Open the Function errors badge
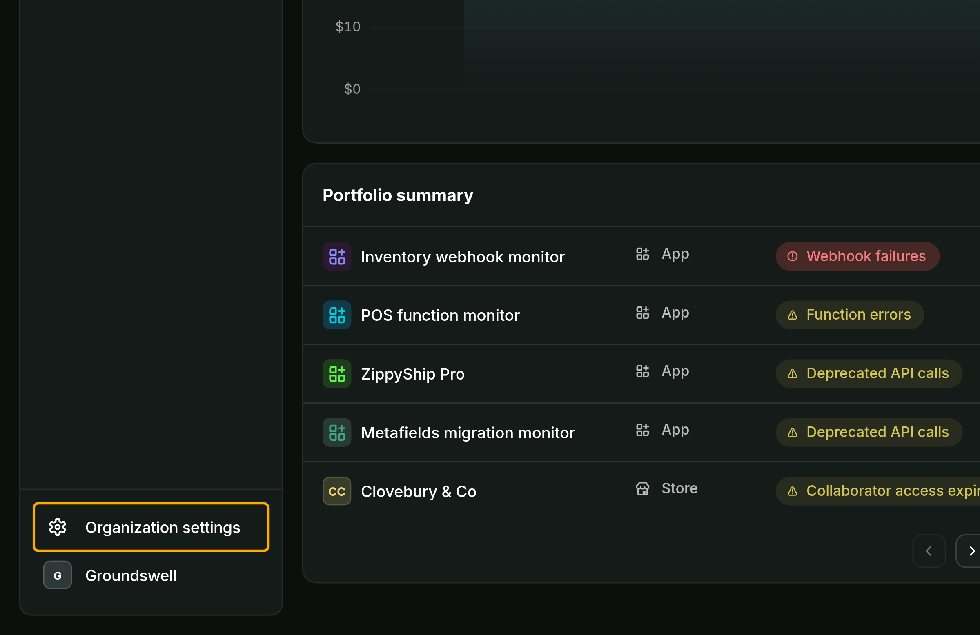 (850, 315)
